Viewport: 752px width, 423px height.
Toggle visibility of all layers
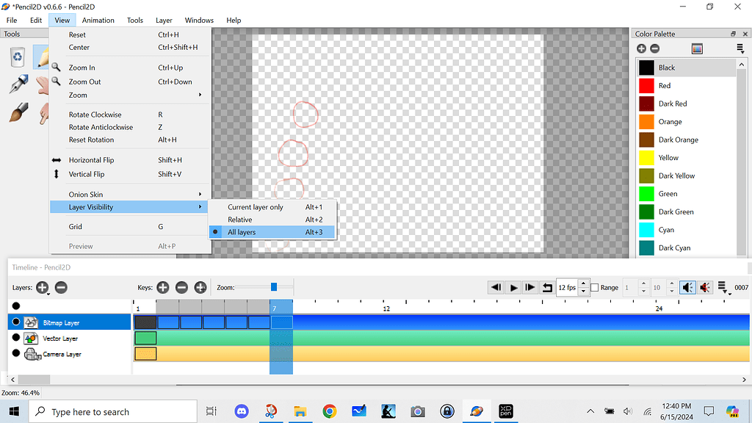[16, 306]
